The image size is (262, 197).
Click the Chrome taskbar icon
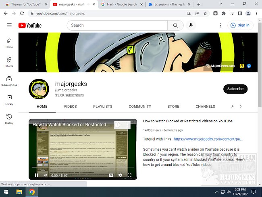click(x=32, y=192)
